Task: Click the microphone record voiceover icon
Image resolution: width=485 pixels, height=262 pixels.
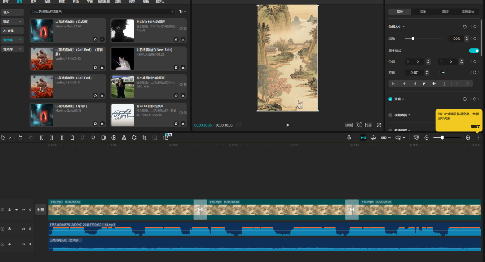Action: click(349, 138)
